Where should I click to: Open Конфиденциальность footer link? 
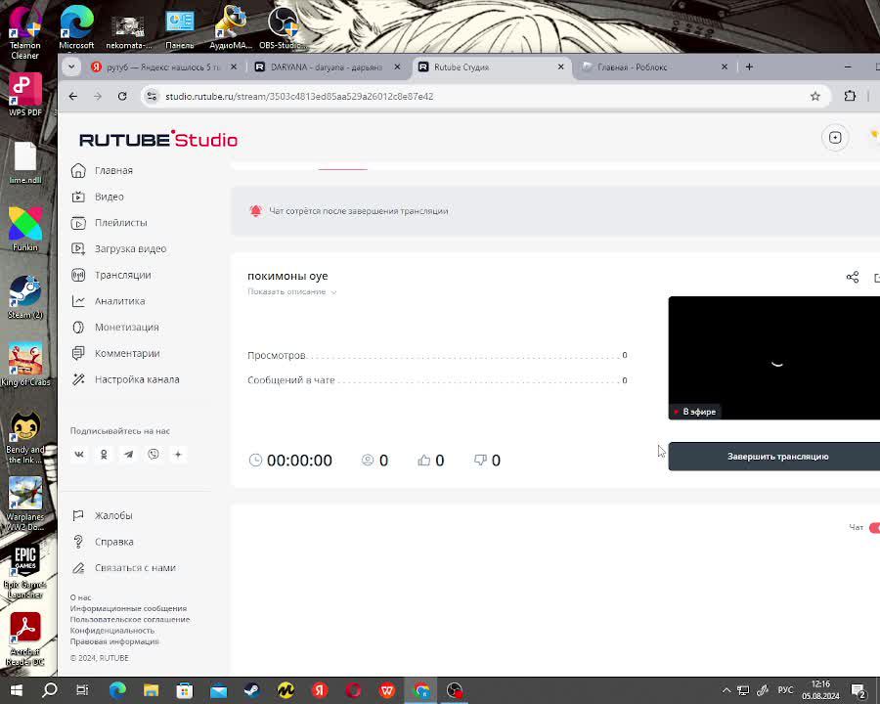[x=112, y=631]
